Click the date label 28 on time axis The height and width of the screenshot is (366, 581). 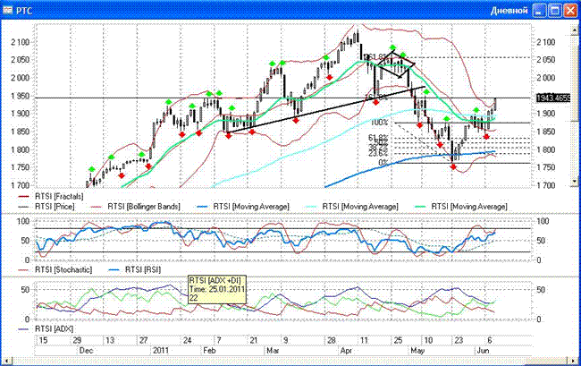[x=331, y=340]
